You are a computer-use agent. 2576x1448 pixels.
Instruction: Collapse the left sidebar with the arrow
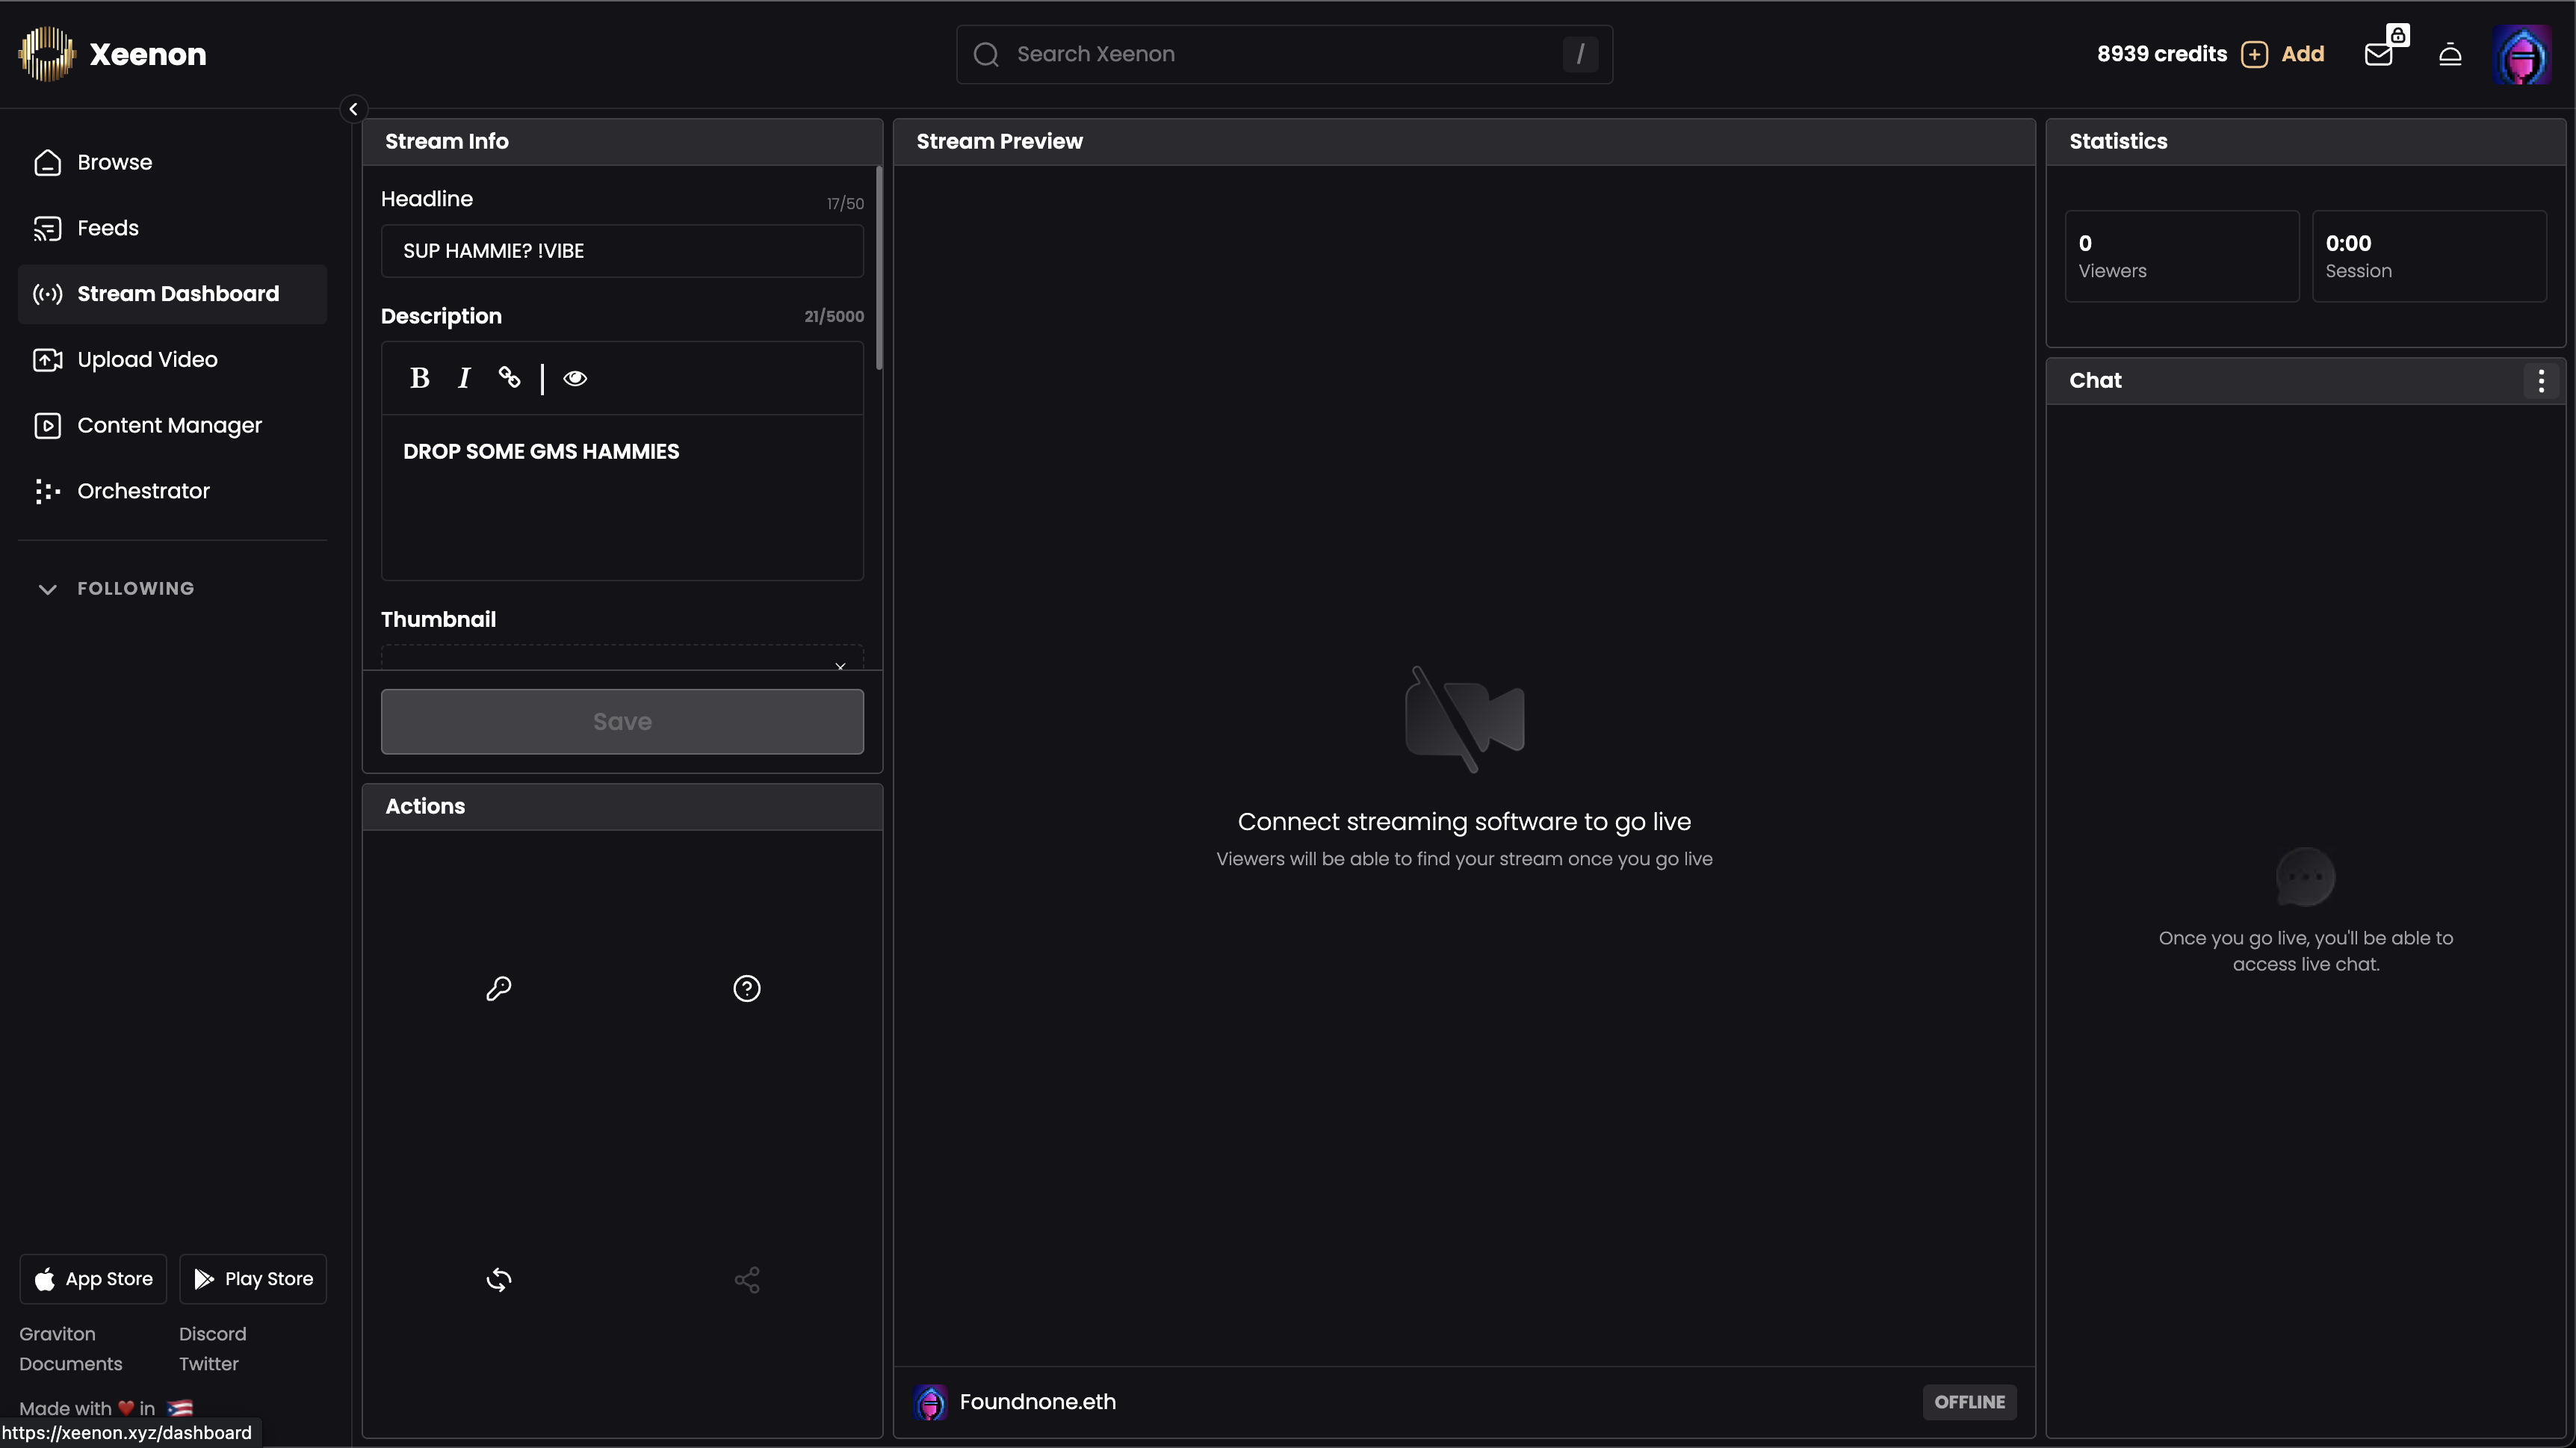pyautogui.click(x=353, y=109)
